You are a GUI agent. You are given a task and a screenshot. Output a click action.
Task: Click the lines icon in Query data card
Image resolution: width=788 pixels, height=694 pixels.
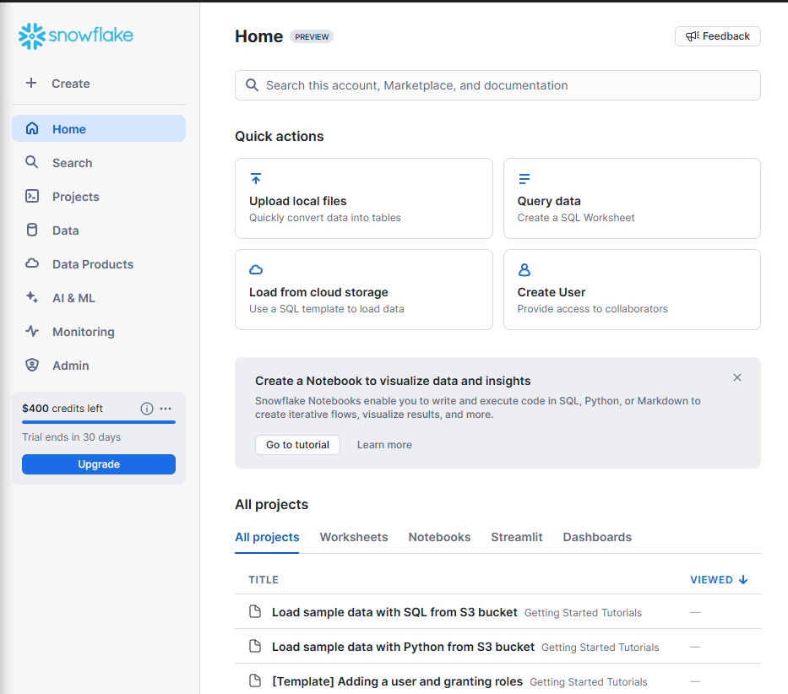[x=524, y=178]
